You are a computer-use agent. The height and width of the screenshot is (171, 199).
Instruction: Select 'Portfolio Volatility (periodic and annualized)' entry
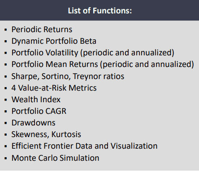[93, 53]
